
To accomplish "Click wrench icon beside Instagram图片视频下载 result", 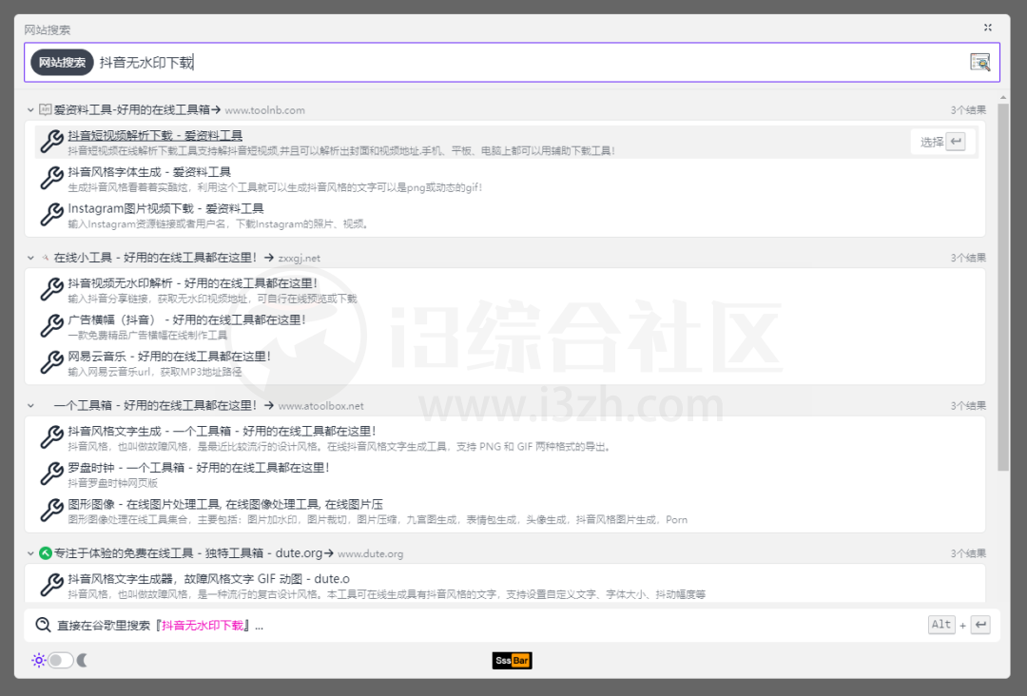I will coord(51,215).
